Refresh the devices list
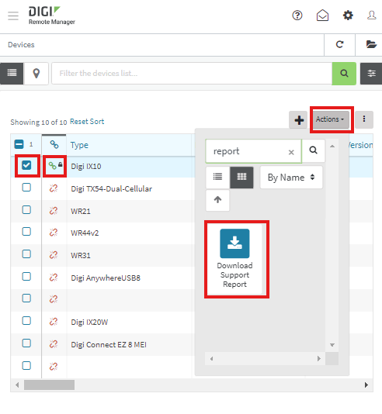382x414 pixels. pyautogui.click(x=339, y=44)
